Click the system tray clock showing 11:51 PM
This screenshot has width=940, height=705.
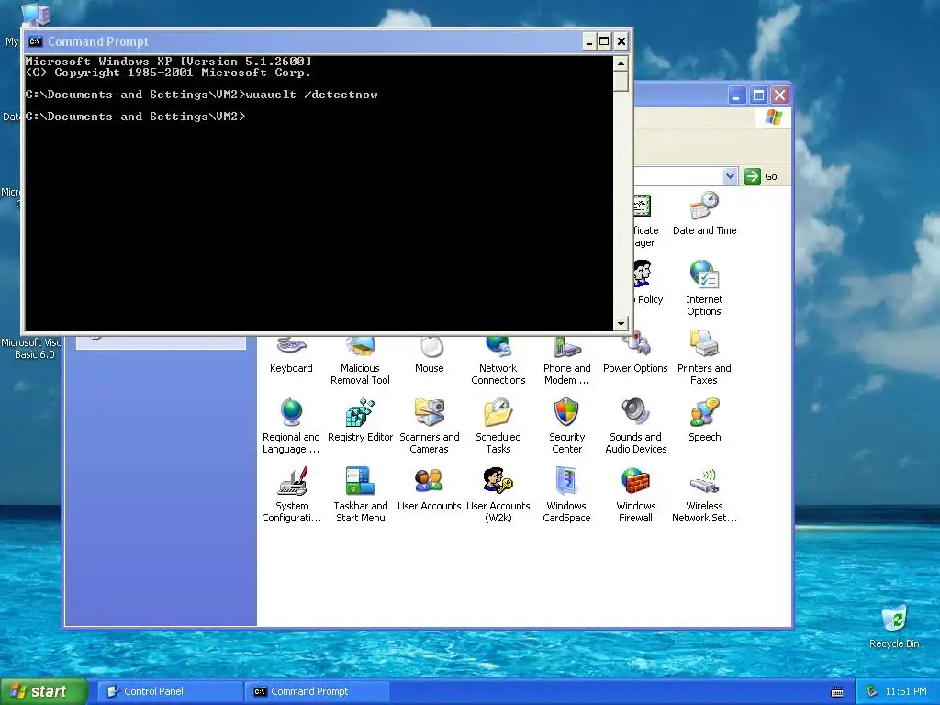pyautogui.click(x=906, y=692)
